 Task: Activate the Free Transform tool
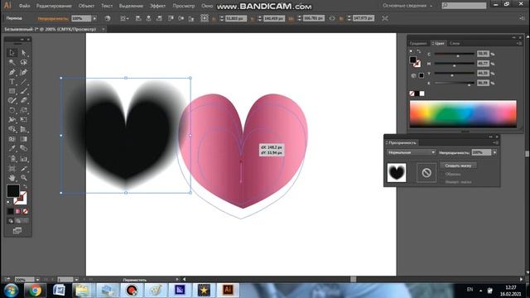24,119
